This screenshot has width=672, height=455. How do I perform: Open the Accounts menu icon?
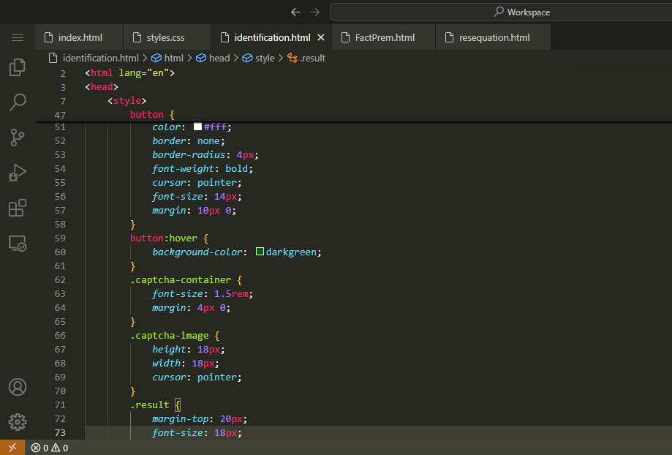coord(18,387)
